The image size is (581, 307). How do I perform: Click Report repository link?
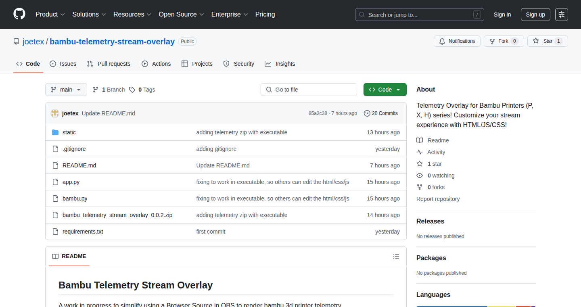438,199
